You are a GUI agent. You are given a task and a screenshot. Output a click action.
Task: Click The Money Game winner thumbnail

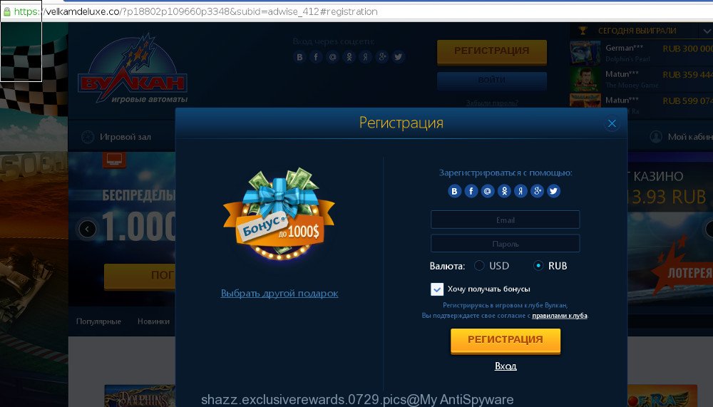585,79
